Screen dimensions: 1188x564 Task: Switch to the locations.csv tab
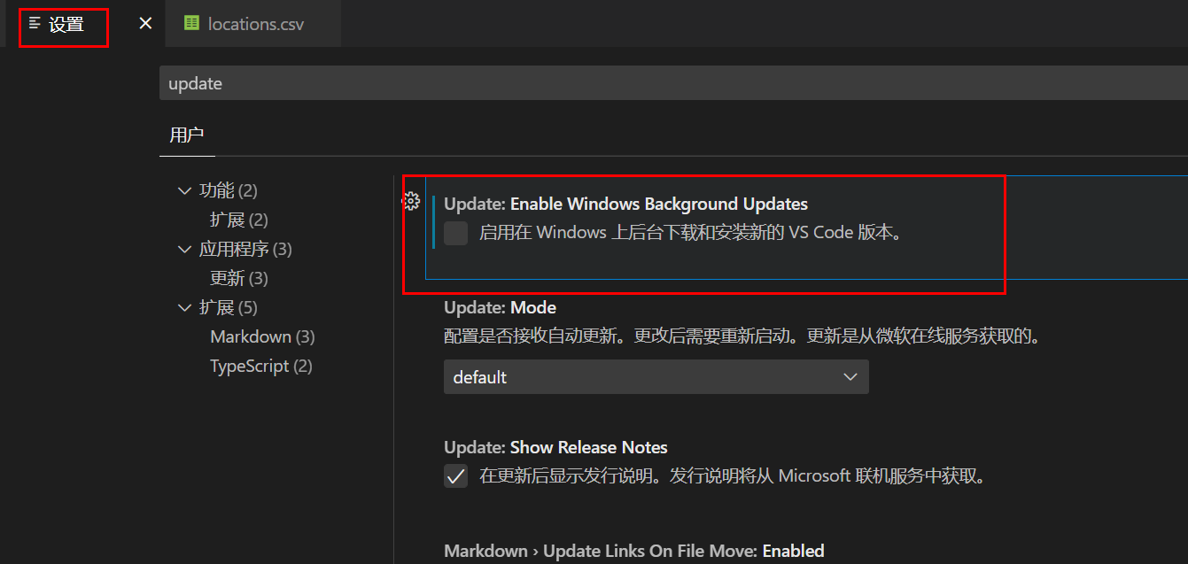pos(255,24)
